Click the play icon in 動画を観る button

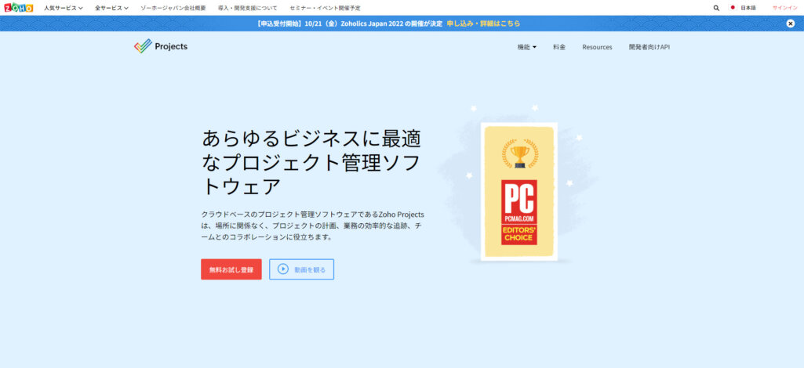click(283, 269)
